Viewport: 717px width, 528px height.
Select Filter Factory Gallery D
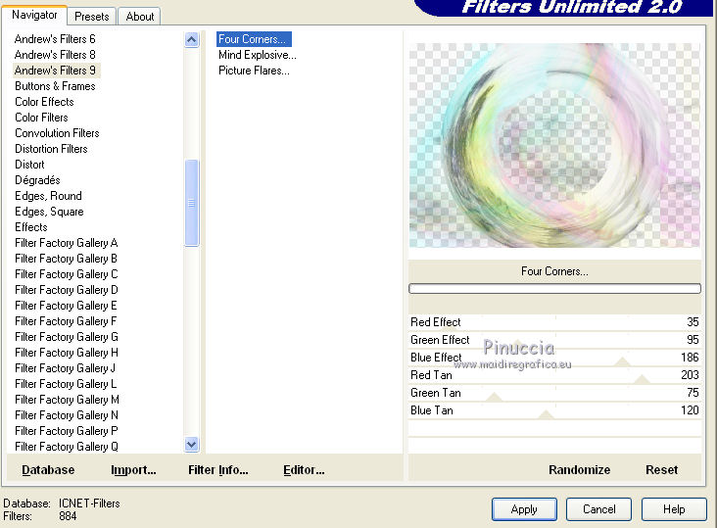[67, 290]
